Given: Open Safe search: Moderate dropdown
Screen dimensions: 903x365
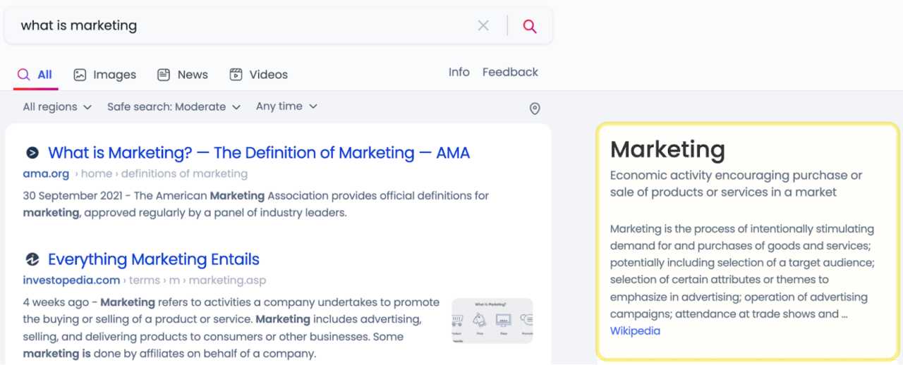Looking at the screenshot, I should (174, 107).
